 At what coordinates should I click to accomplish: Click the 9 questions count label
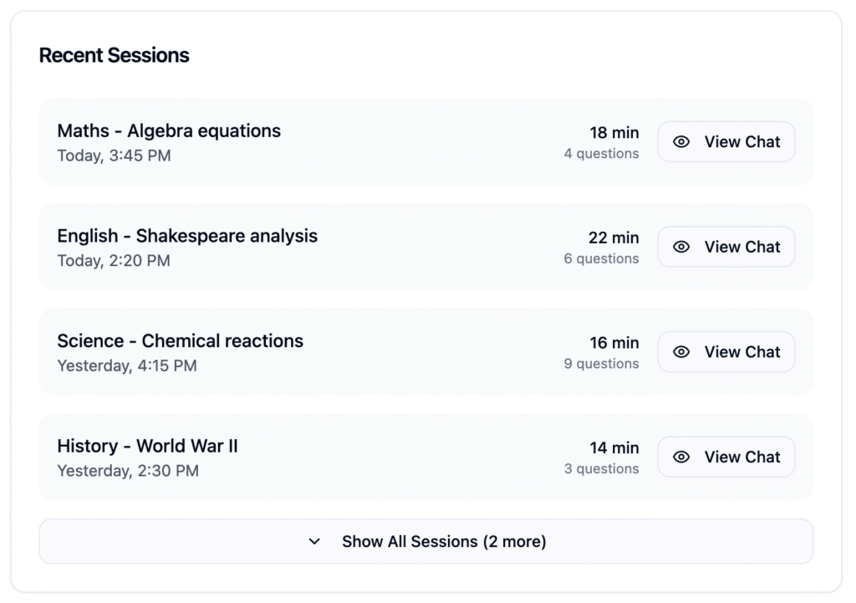tap(601, 364)
